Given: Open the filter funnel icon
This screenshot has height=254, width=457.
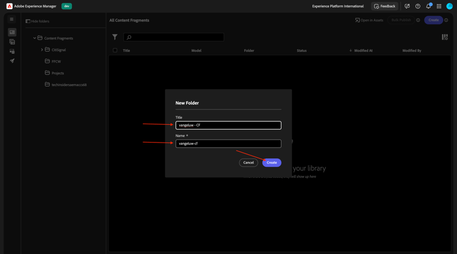Looking at the screenshot, I should pyautogui.click(x=115, y=37).
